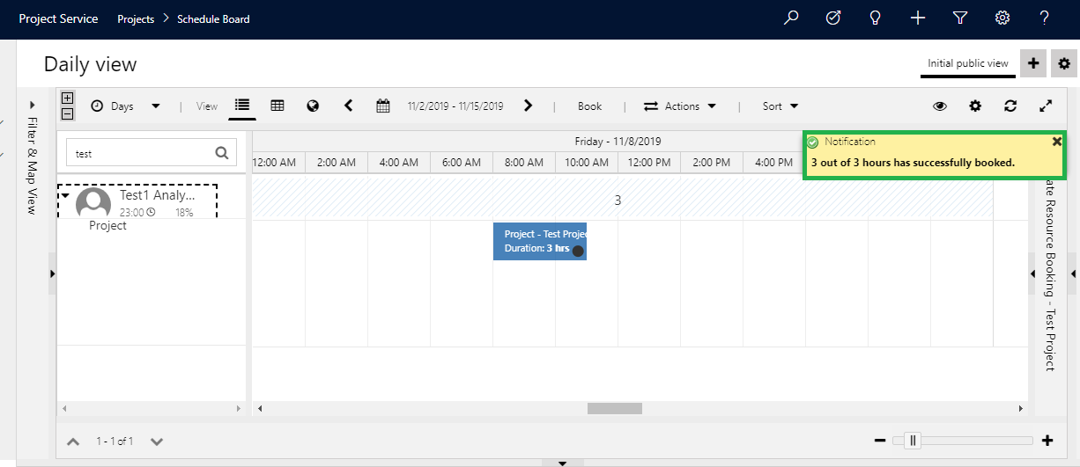Click the resource search input field
The width and height of the screenshot is (1080, 467).
141,153
